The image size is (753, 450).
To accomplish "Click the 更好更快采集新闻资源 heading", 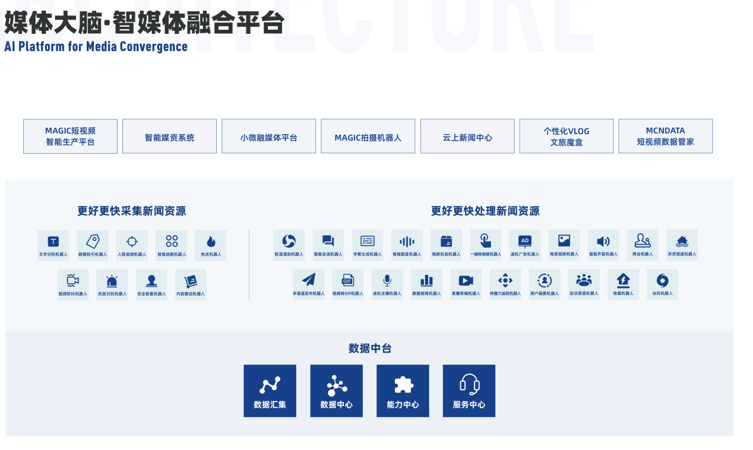I will tap(132, 211).
